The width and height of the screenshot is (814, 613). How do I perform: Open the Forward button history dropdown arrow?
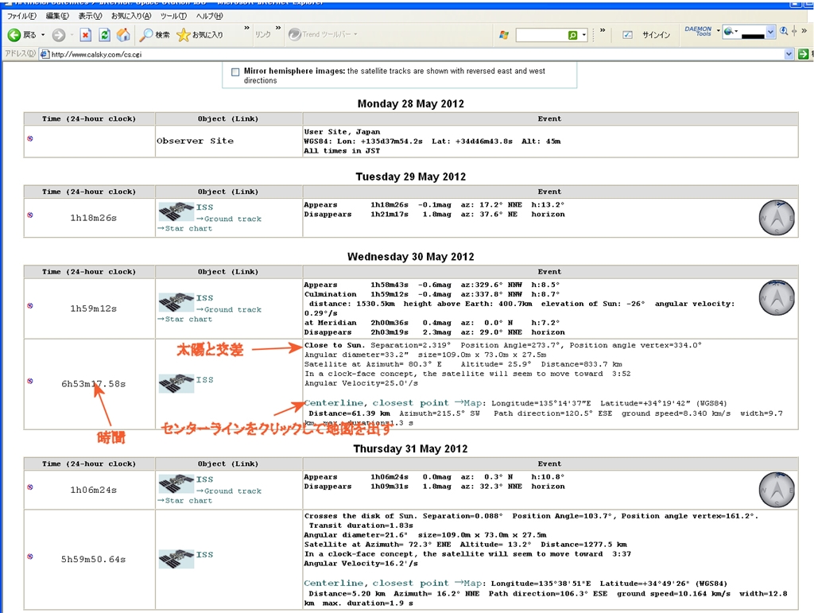tap(72, 35)
